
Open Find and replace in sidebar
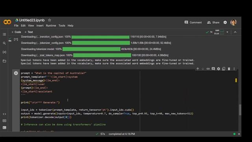coord(4,43)
